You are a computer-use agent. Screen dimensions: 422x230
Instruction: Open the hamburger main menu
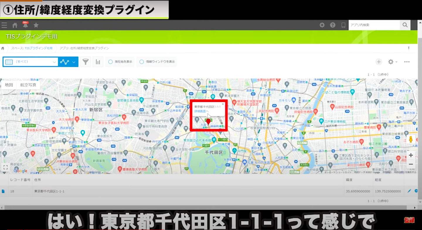[4, 25]
